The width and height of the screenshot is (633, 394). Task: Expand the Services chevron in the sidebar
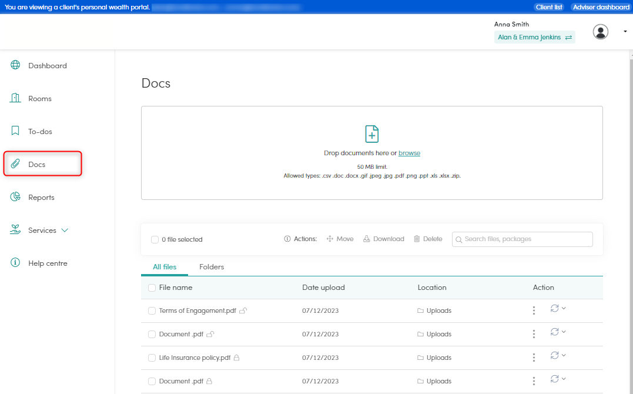tap(65, 231)
